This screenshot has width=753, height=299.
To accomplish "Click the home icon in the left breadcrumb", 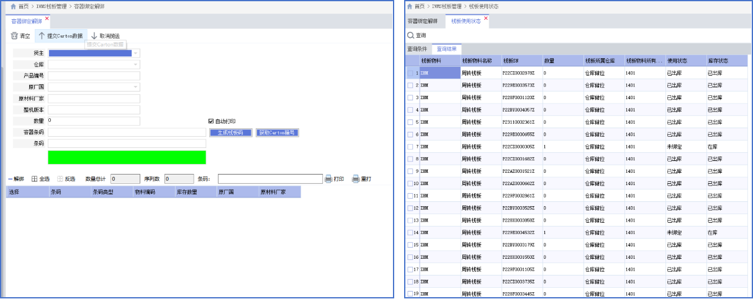I will [13, 6].
